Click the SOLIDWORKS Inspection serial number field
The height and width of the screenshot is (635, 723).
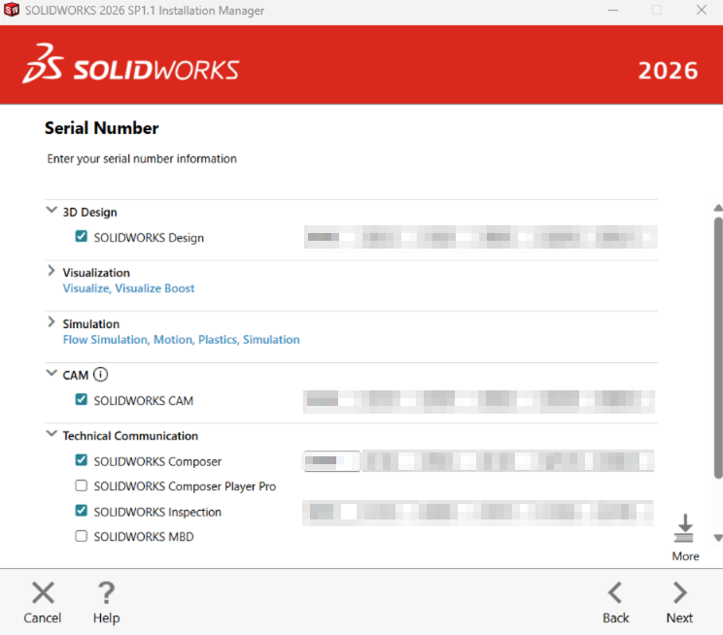click(x=478, y=513)
